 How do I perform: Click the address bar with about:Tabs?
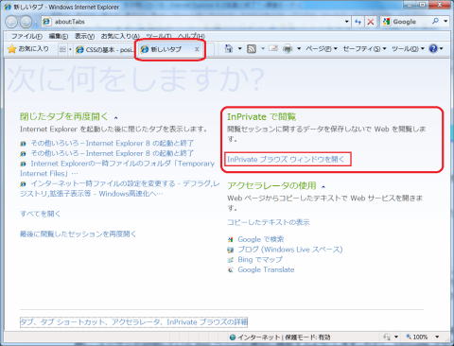[x=192, y=22]
